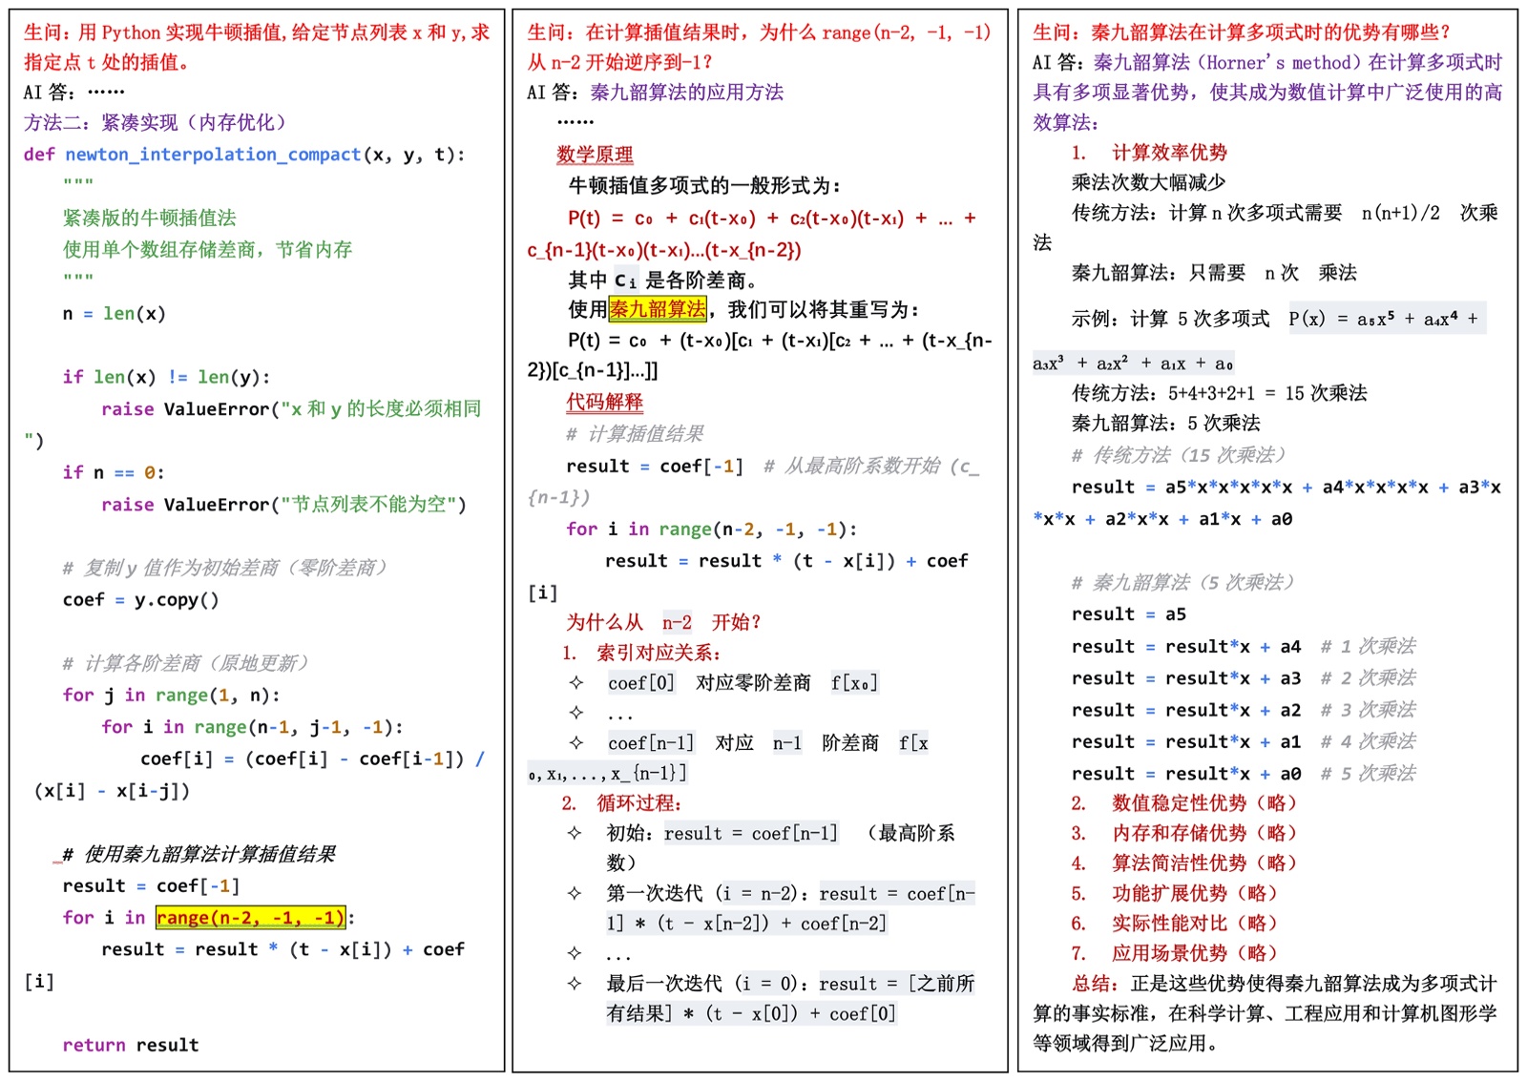
Task: Click the diamond bullet before "第一次迭代"
Action: (575, 894)
